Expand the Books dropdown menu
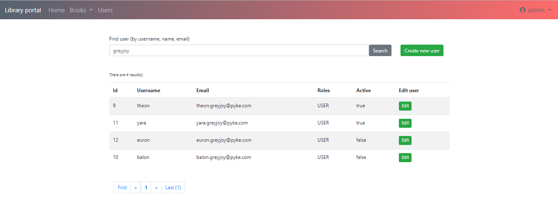558x224 pixels. click(81, 10)
